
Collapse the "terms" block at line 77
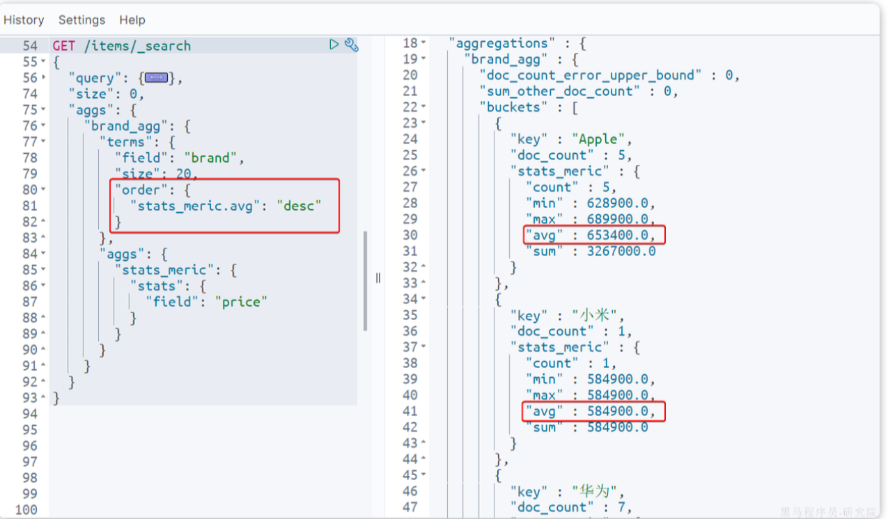43,142
